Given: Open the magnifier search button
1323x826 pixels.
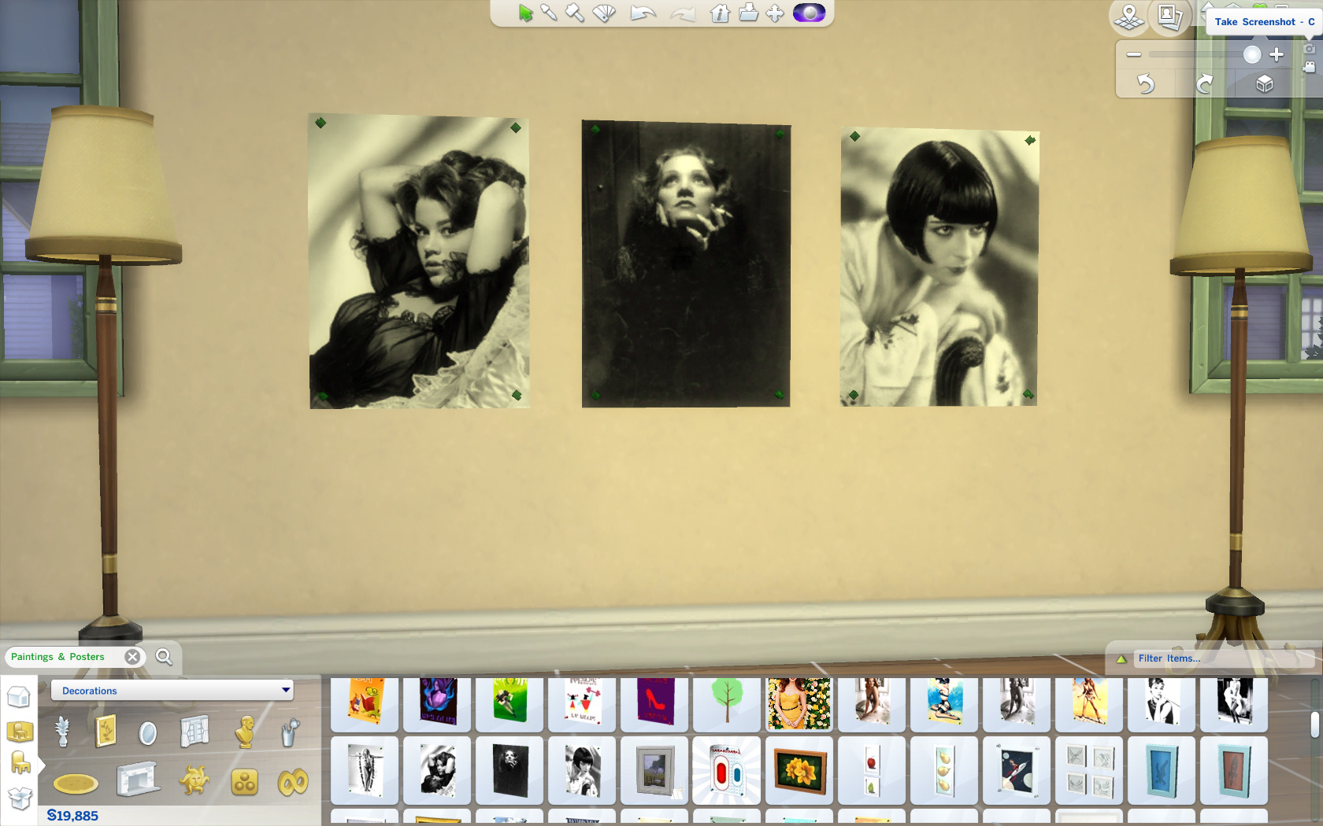Looking at the screenshot, I should pos(164,657).
